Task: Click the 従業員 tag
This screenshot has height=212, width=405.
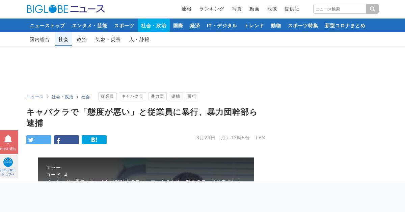Action: [x=107, y=96]
